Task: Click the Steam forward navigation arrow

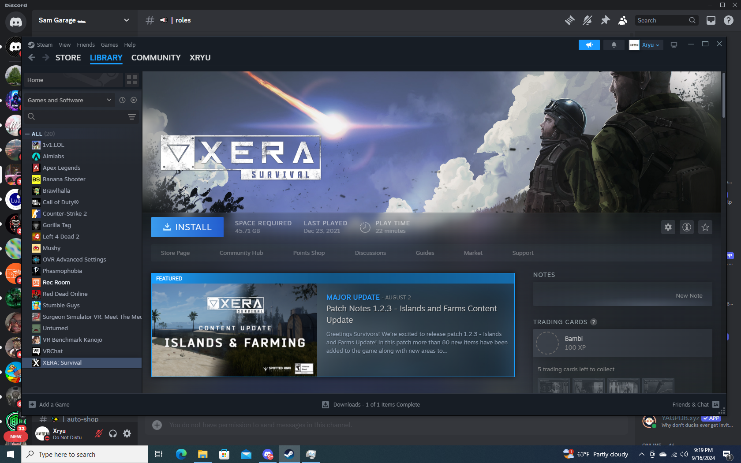Action: tap(46, 58)
